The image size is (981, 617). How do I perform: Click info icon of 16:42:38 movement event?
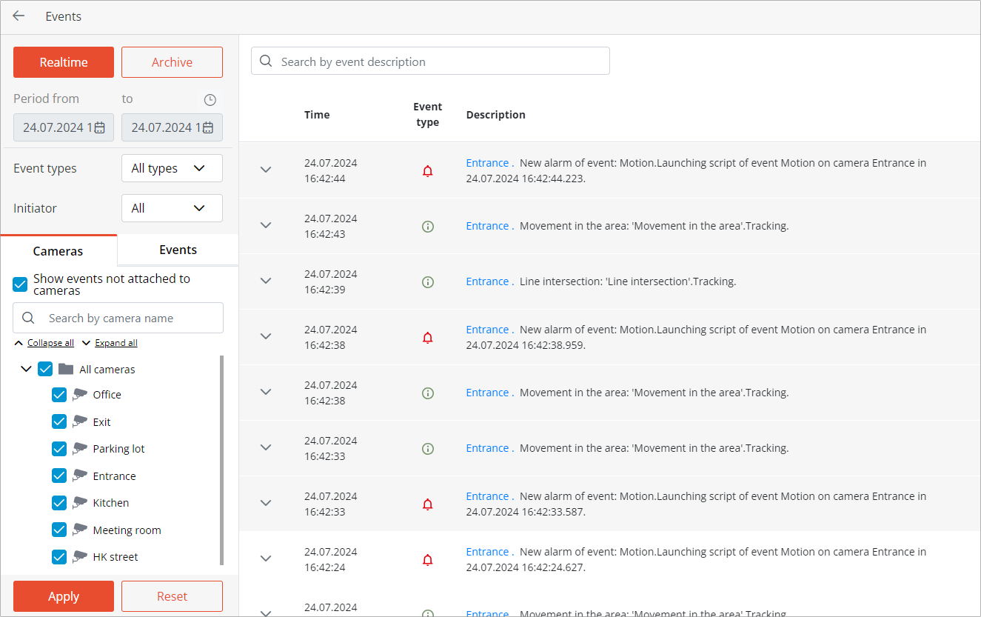tap(427, 393)
